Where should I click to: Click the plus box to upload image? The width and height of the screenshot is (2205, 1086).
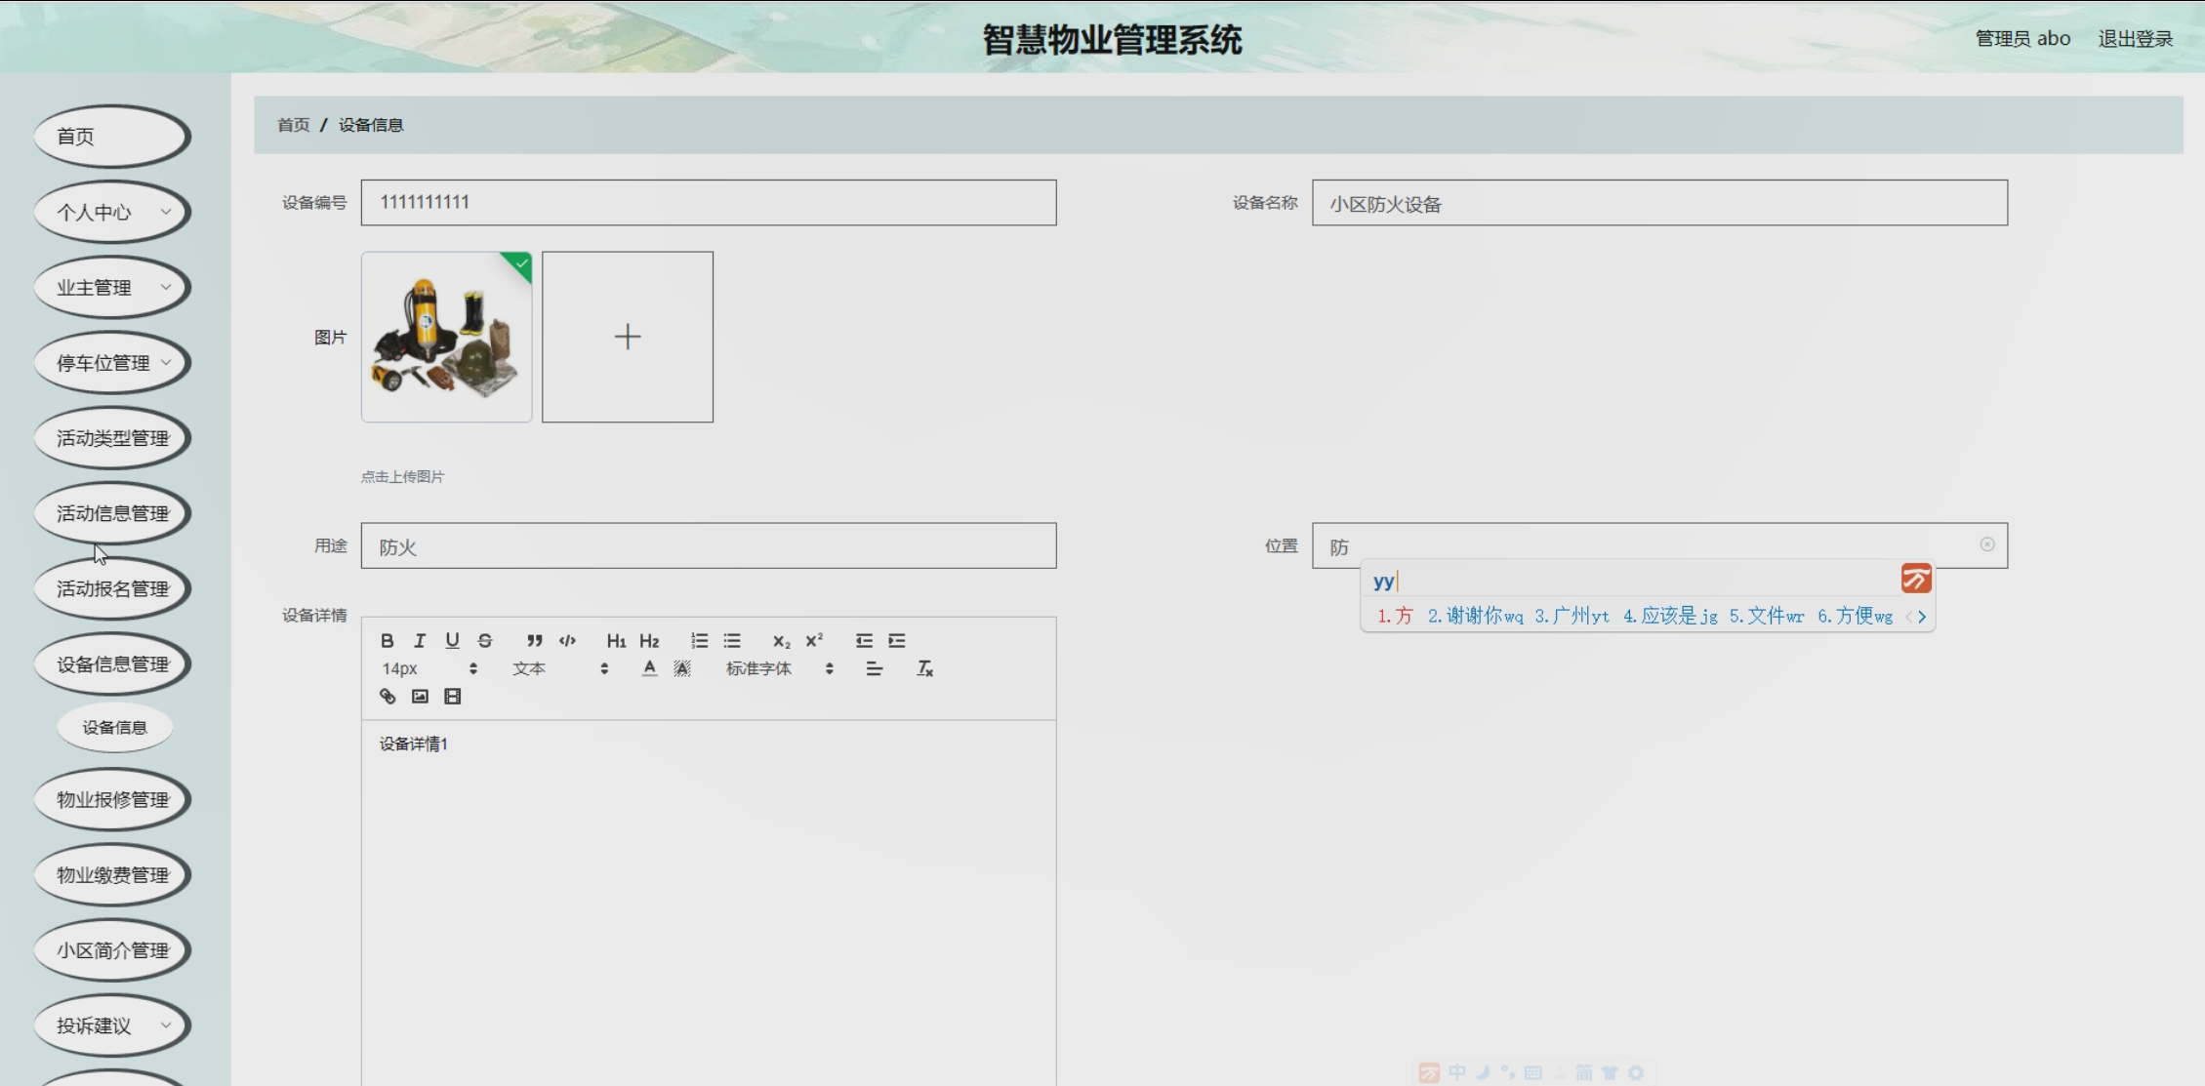(627, 338)
